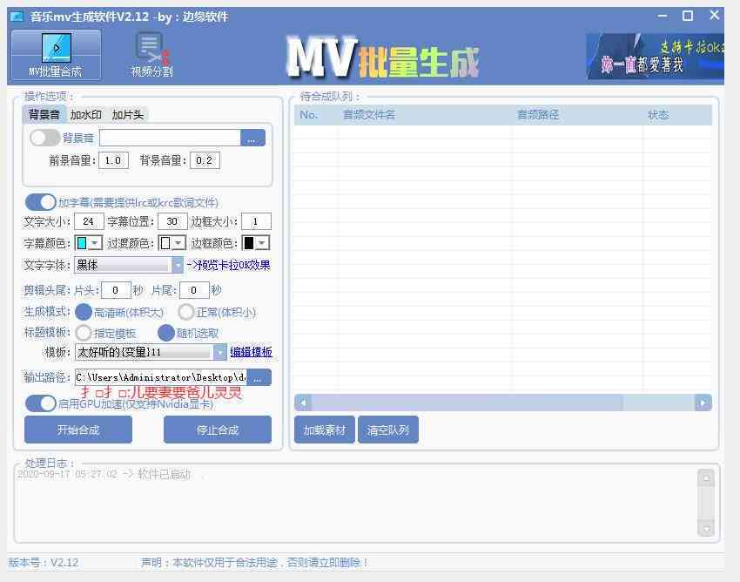Viewport: 740px width, 582px height.
Task: Browse for background audio file
Action: [x=252, y=138]
